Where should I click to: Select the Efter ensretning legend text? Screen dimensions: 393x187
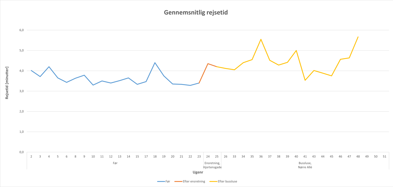[194, 181]
